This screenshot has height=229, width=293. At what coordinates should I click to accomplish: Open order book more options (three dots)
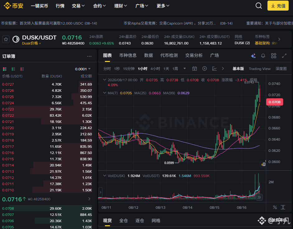click(x=89, y=56)
